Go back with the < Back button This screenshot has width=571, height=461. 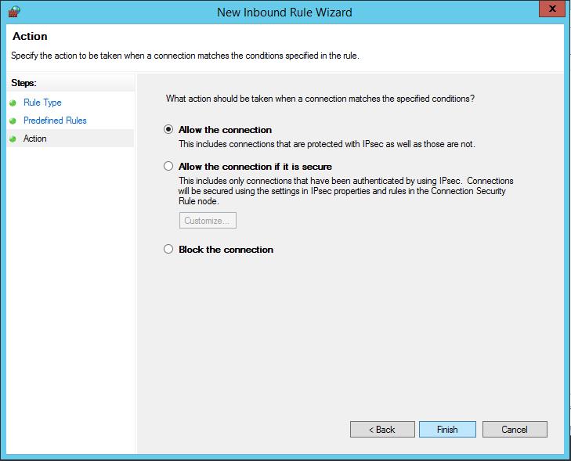pos(383,430)
